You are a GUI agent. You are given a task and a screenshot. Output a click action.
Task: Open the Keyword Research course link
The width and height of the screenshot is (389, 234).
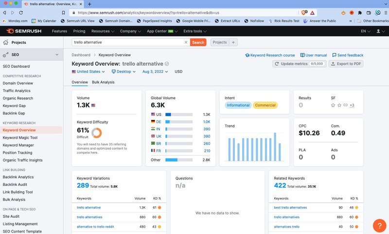[x=270, y=55]
